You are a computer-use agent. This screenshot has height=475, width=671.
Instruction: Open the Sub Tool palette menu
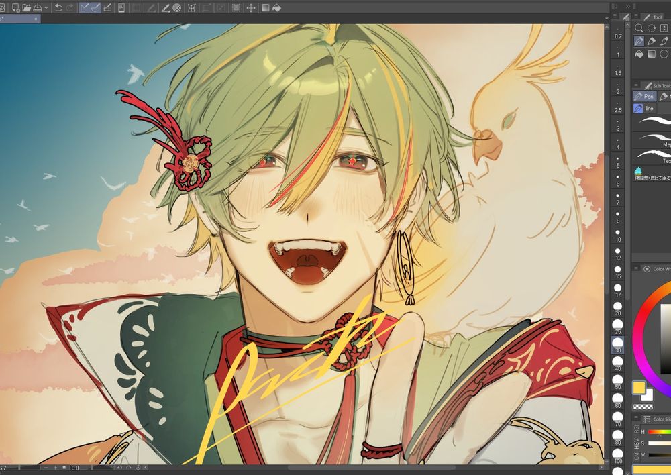pos(636,85)
